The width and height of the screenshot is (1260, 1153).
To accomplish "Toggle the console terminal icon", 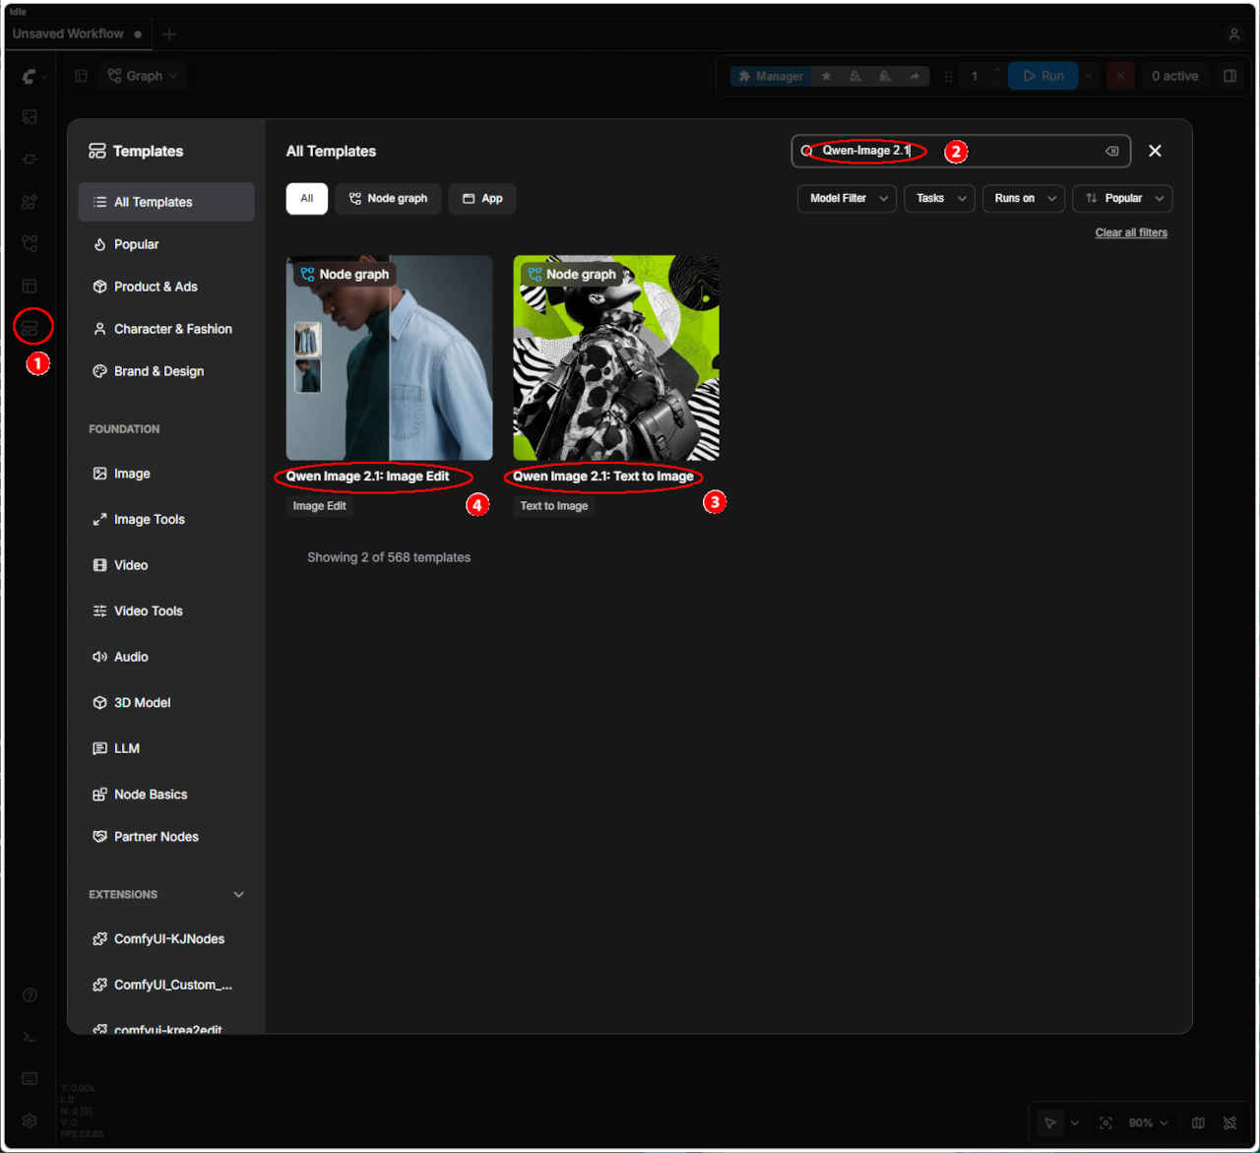I will click(31, 1037).
